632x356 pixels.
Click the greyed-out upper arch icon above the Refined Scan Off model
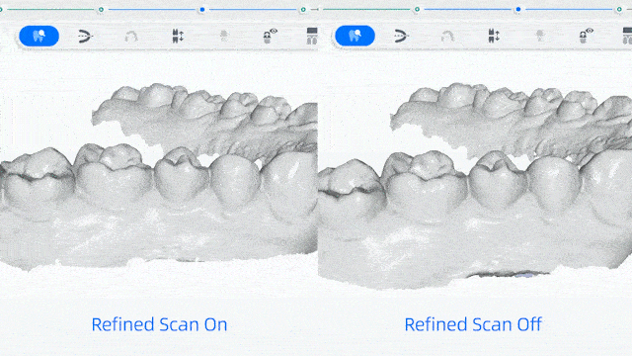point(447,37)
